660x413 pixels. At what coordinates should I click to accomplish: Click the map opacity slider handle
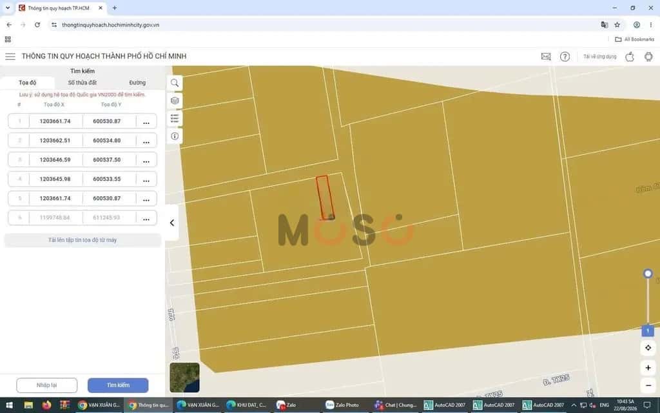coord(648,274)
